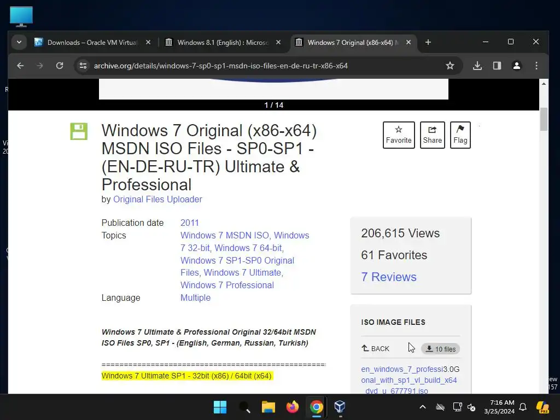
Task: Open File Explorer from taskbar
Action: tap(268, 407)
